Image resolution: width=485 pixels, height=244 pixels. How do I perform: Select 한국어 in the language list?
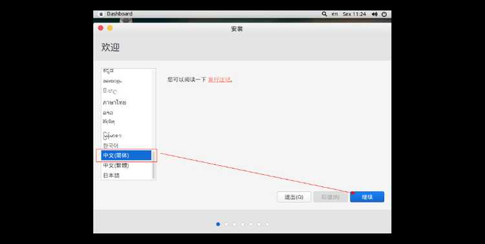[x=126, y=145]
